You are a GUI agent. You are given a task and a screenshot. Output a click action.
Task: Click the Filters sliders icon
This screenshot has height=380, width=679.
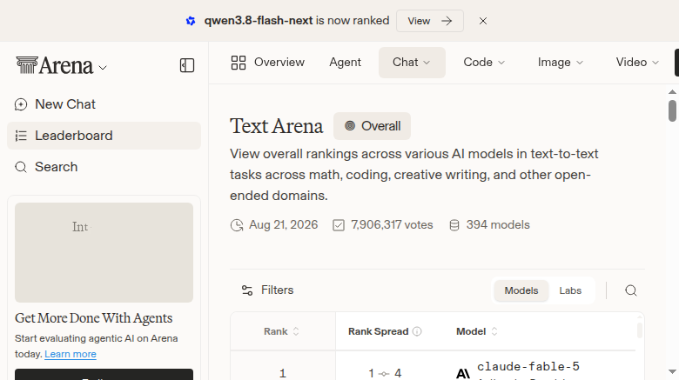tap(247, 290)
